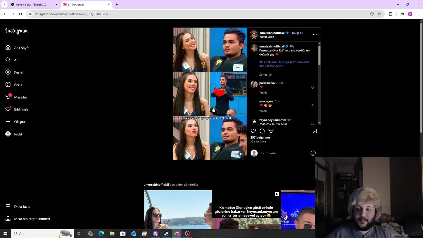Reply to pariakianii20 via Yanıtla
423x238 pixels.
(x=263, y=93)
